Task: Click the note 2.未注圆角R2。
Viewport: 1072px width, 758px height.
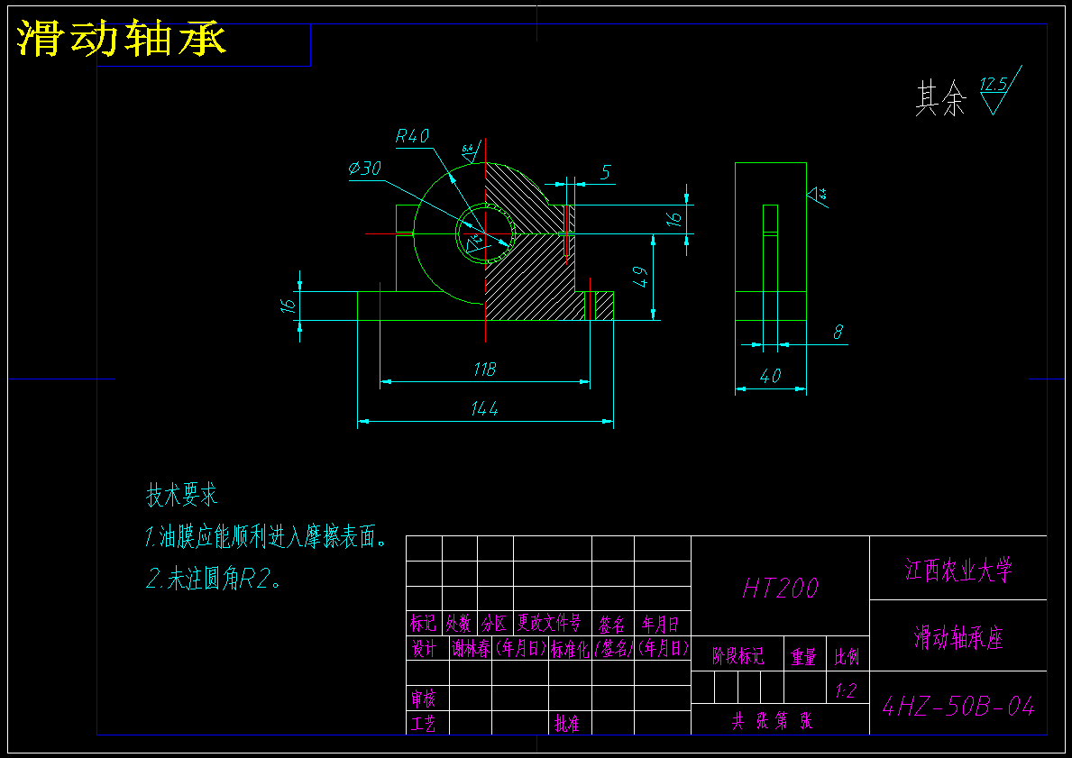Action: 213,580
